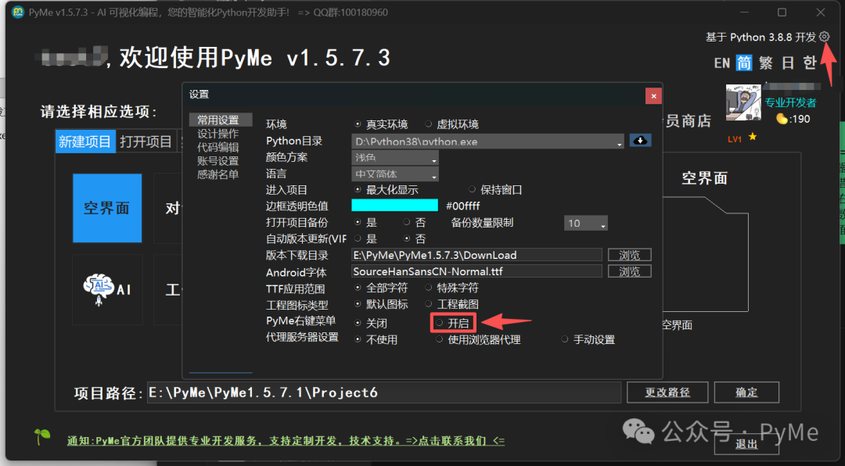Click the developer avatar picture

(743, 102)
